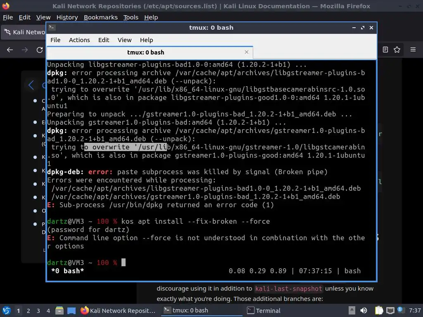The width and height of the screenshot is (423, 317).
Task: Click the terminal shell prompt cursor
Action: tap(123, 262)
